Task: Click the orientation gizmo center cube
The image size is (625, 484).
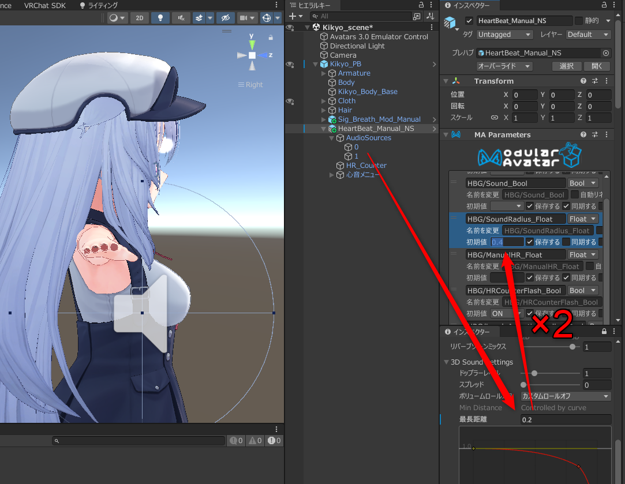Action: 252,55
